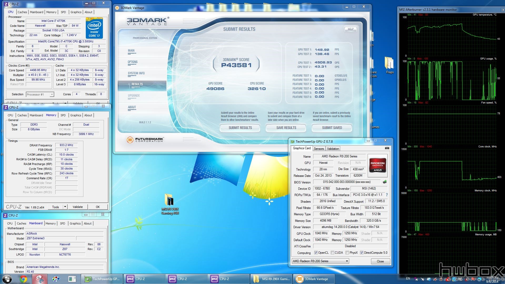The width and height of the screenshot is (505, 284).
Task: Click the EN language indicator in the tray
Action: (x=408, y=278)
